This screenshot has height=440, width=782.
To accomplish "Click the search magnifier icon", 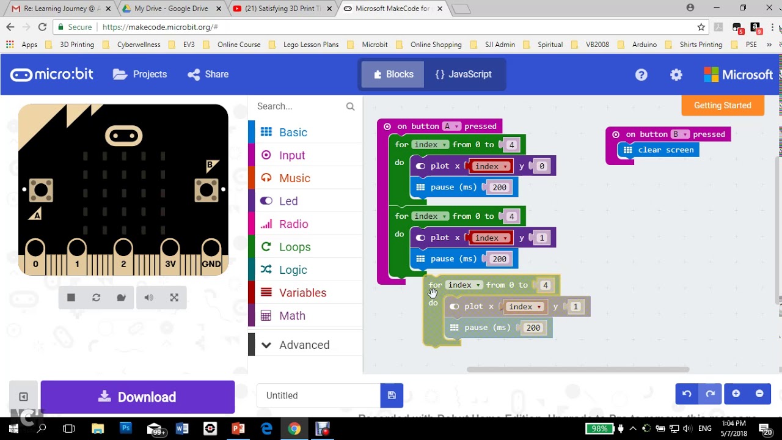I will (350, 106).
